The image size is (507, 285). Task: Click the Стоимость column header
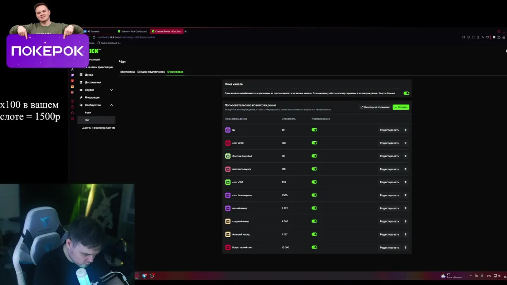[x=288, y=119]
